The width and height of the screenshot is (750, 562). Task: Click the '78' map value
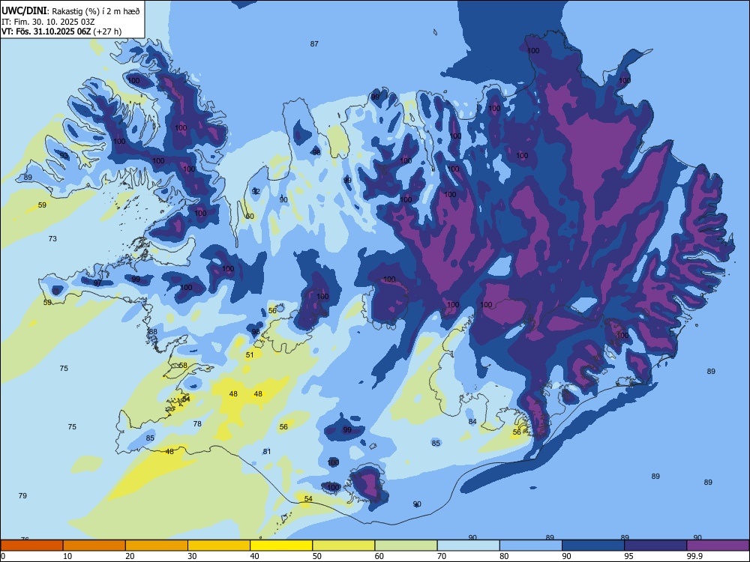click(197, 423)
